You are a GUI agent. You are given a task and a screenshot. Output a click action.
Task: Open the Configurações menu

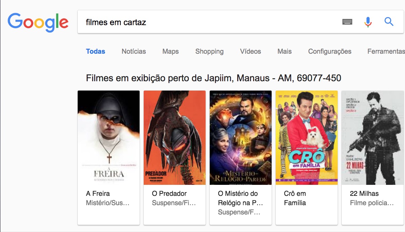[x=329, y=51]
